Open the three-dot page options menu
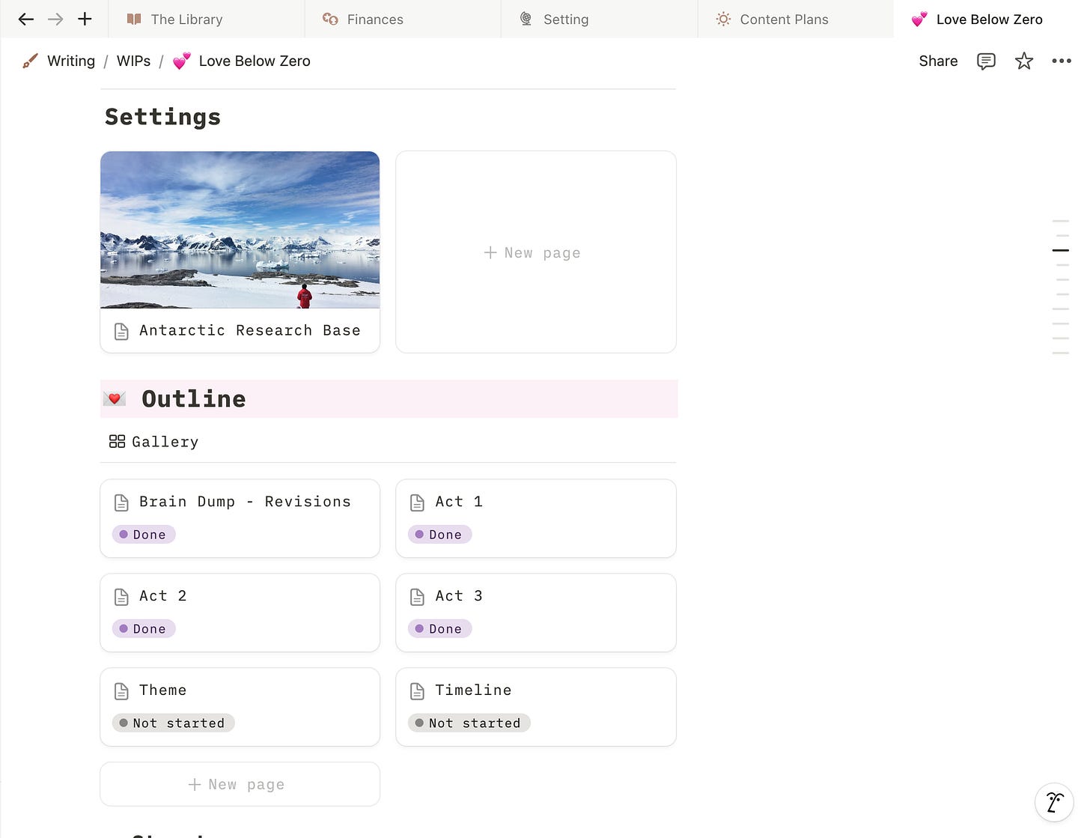This screenshot has width=1090, height=838. (x=1062, y=61)
